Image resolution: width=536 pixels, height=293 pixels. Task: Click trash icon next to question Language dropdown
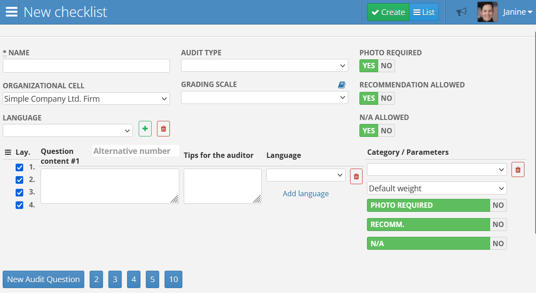(x=356, y=176)
